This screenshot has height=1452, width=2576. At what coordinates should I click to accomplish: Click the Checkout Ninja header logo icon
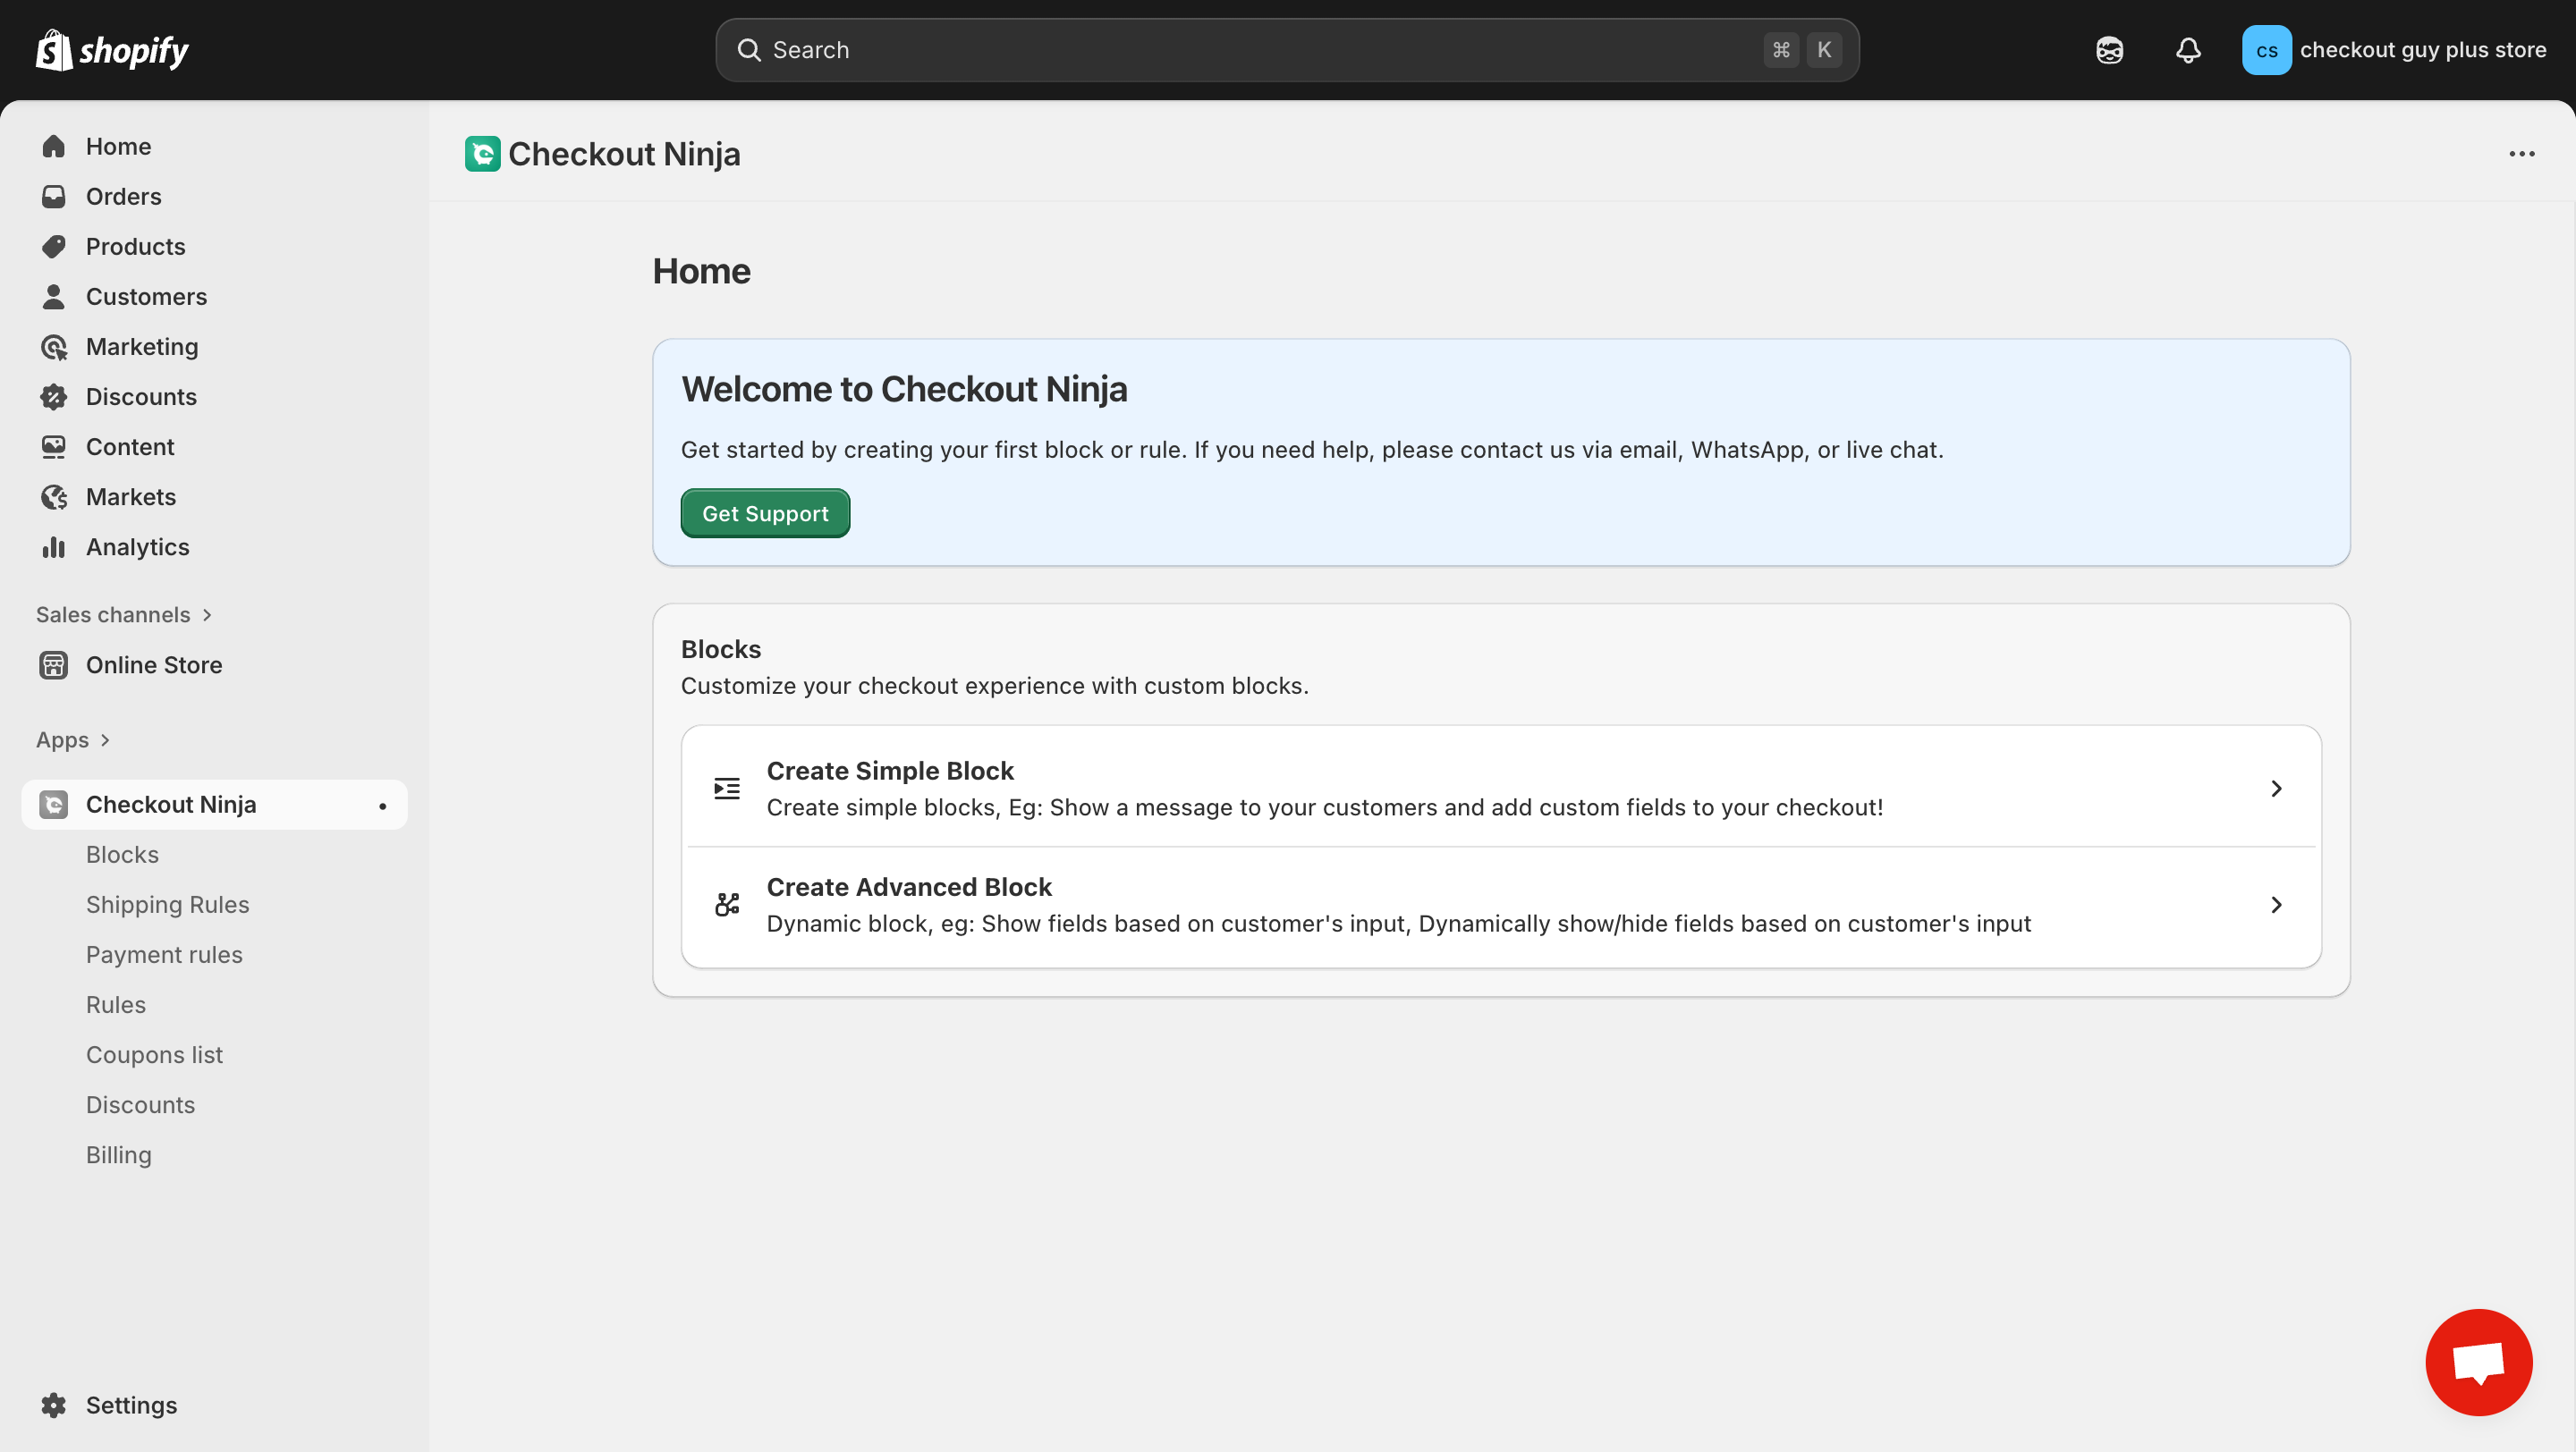(483, 154)
